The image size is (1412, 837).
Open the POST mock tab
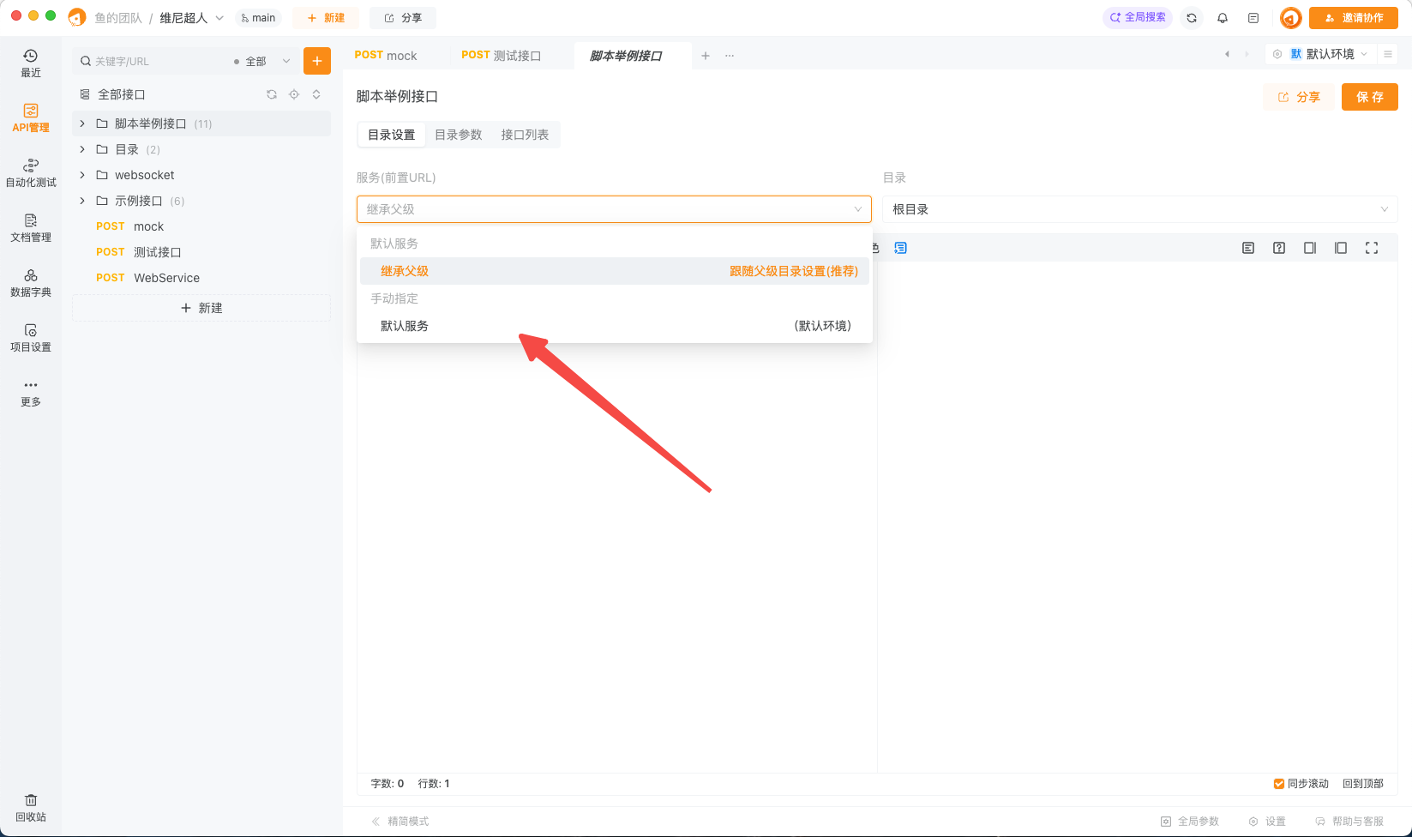coord(386,55)
